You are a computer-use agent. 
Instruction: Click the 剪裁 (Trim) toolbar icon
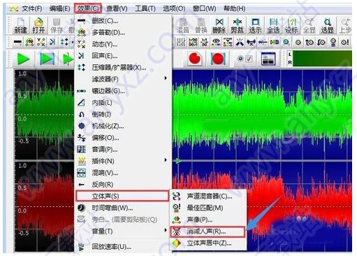point(237,25)
